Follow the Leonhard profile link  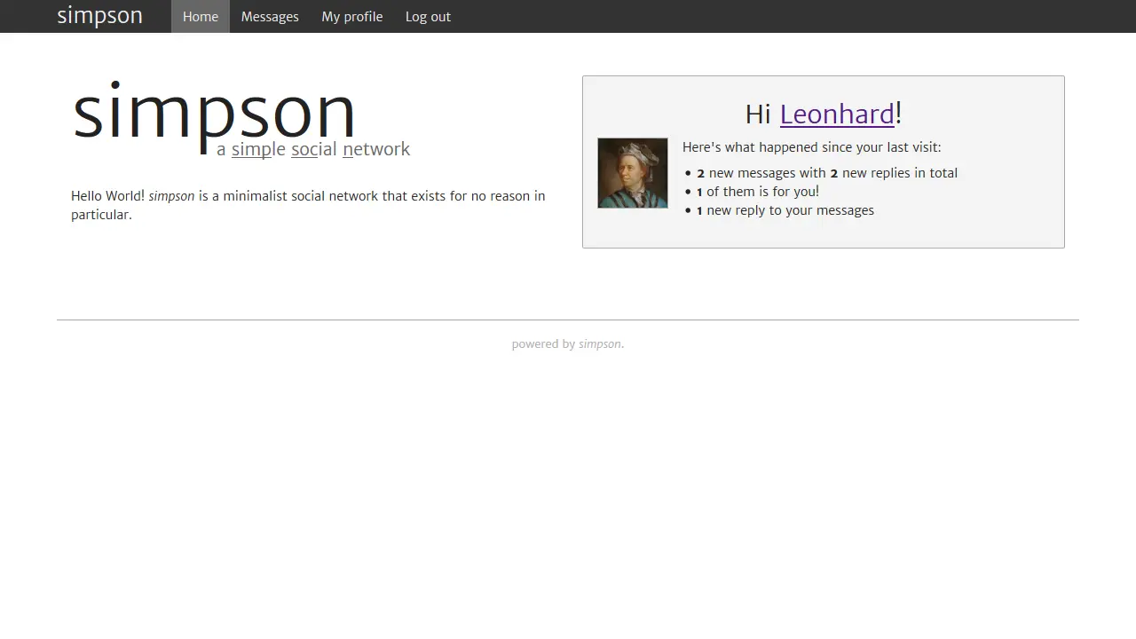(837, 114)
